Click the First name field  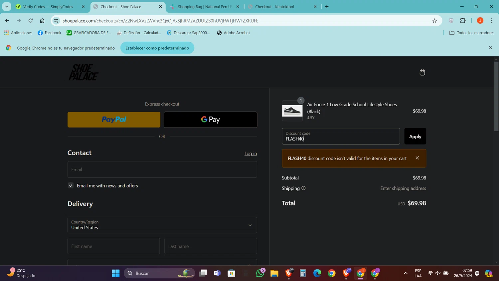pyautogui.click(x=113, y=246)
